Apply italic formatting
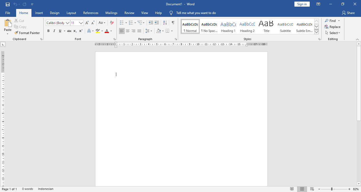The image size is (361, 192). [x=54, y=31]
